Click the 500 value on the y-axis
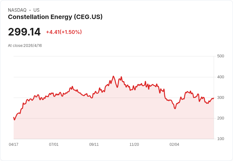Image resolution: width=233 pixels, height=161 pixels. 221,56
